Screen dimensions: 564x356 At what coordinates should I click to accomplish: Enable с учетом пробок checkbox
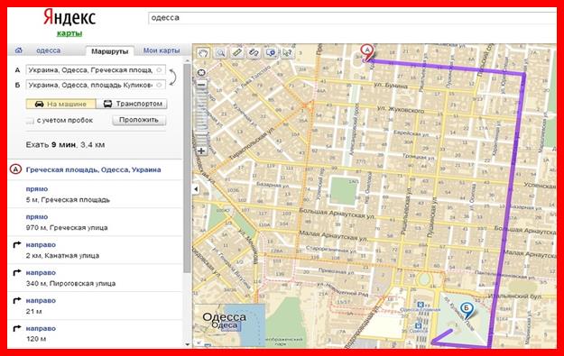(x=30, y=121)
